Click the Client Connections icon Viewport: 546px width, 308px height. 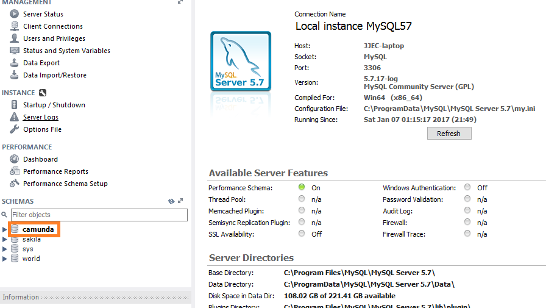[x=14, y=26]
